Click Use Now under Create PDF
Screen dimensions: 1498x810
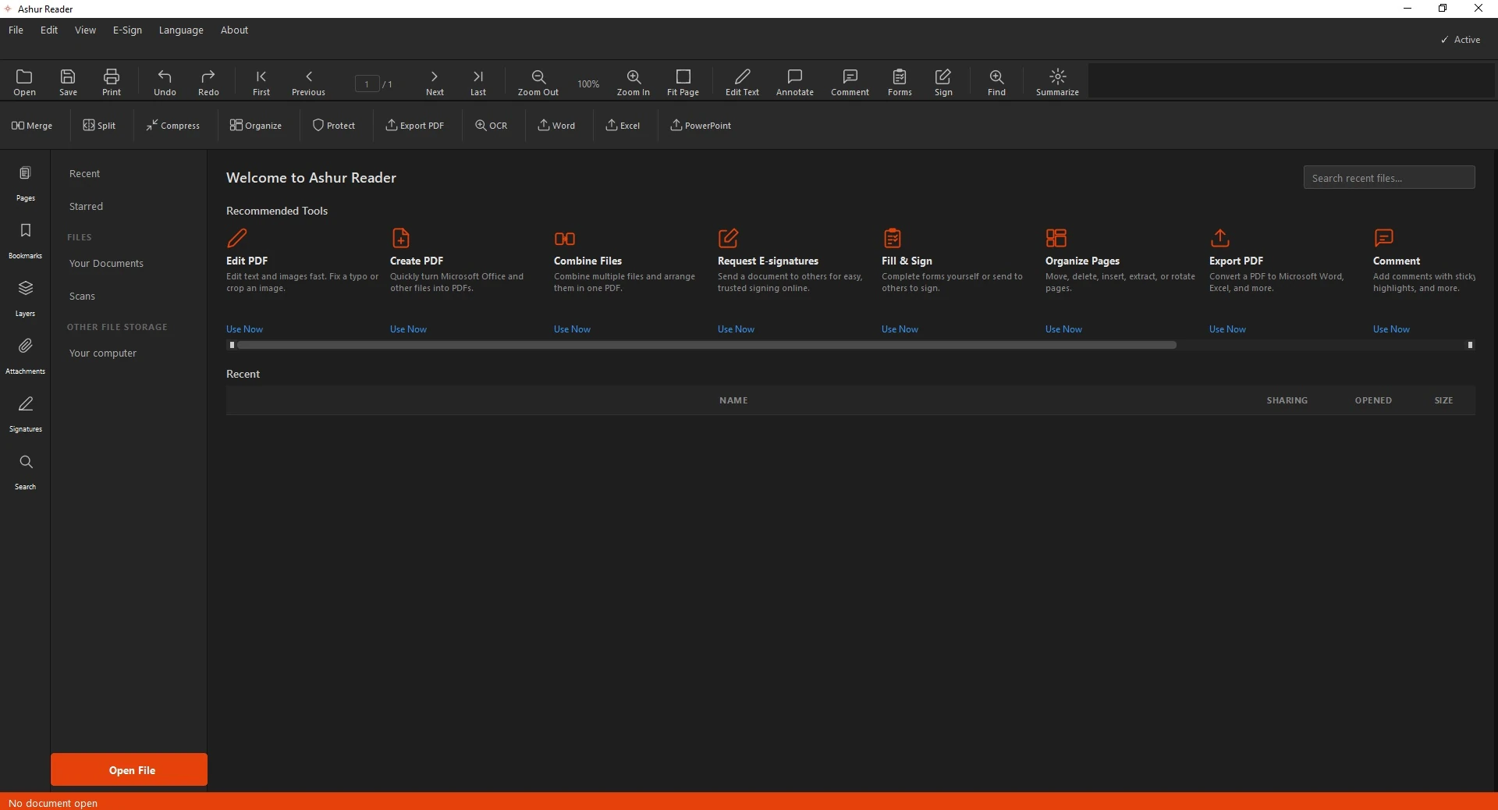(x=408, y=329)
